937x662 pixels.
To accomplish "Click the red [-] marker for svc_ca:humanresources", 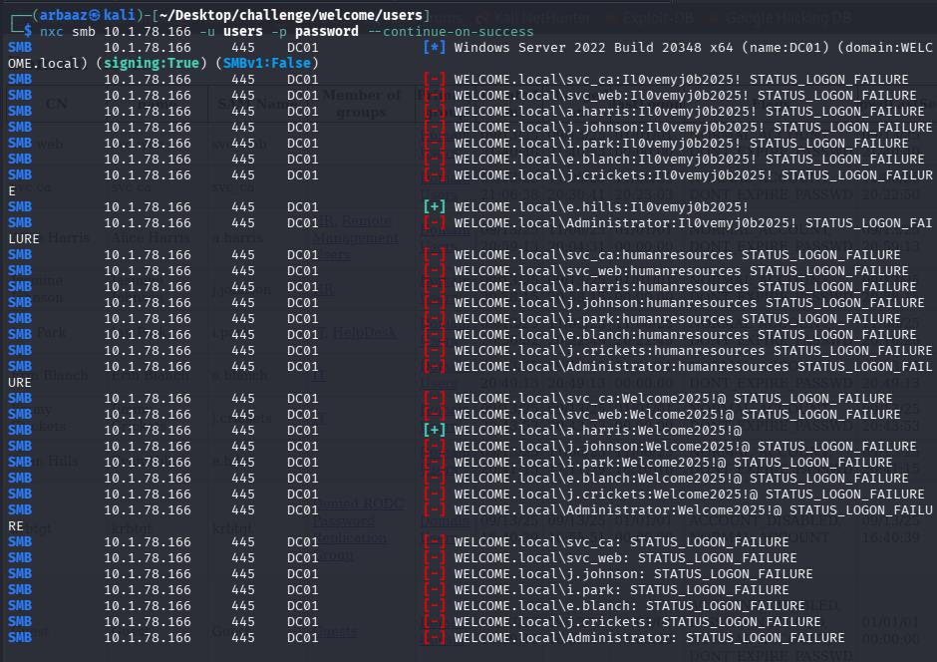I will [434, 255].
